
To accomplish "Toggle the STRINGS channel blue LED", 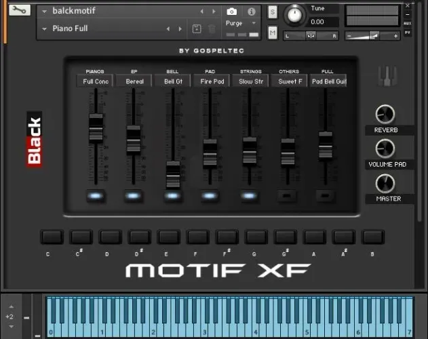I will tap(249, 196).
